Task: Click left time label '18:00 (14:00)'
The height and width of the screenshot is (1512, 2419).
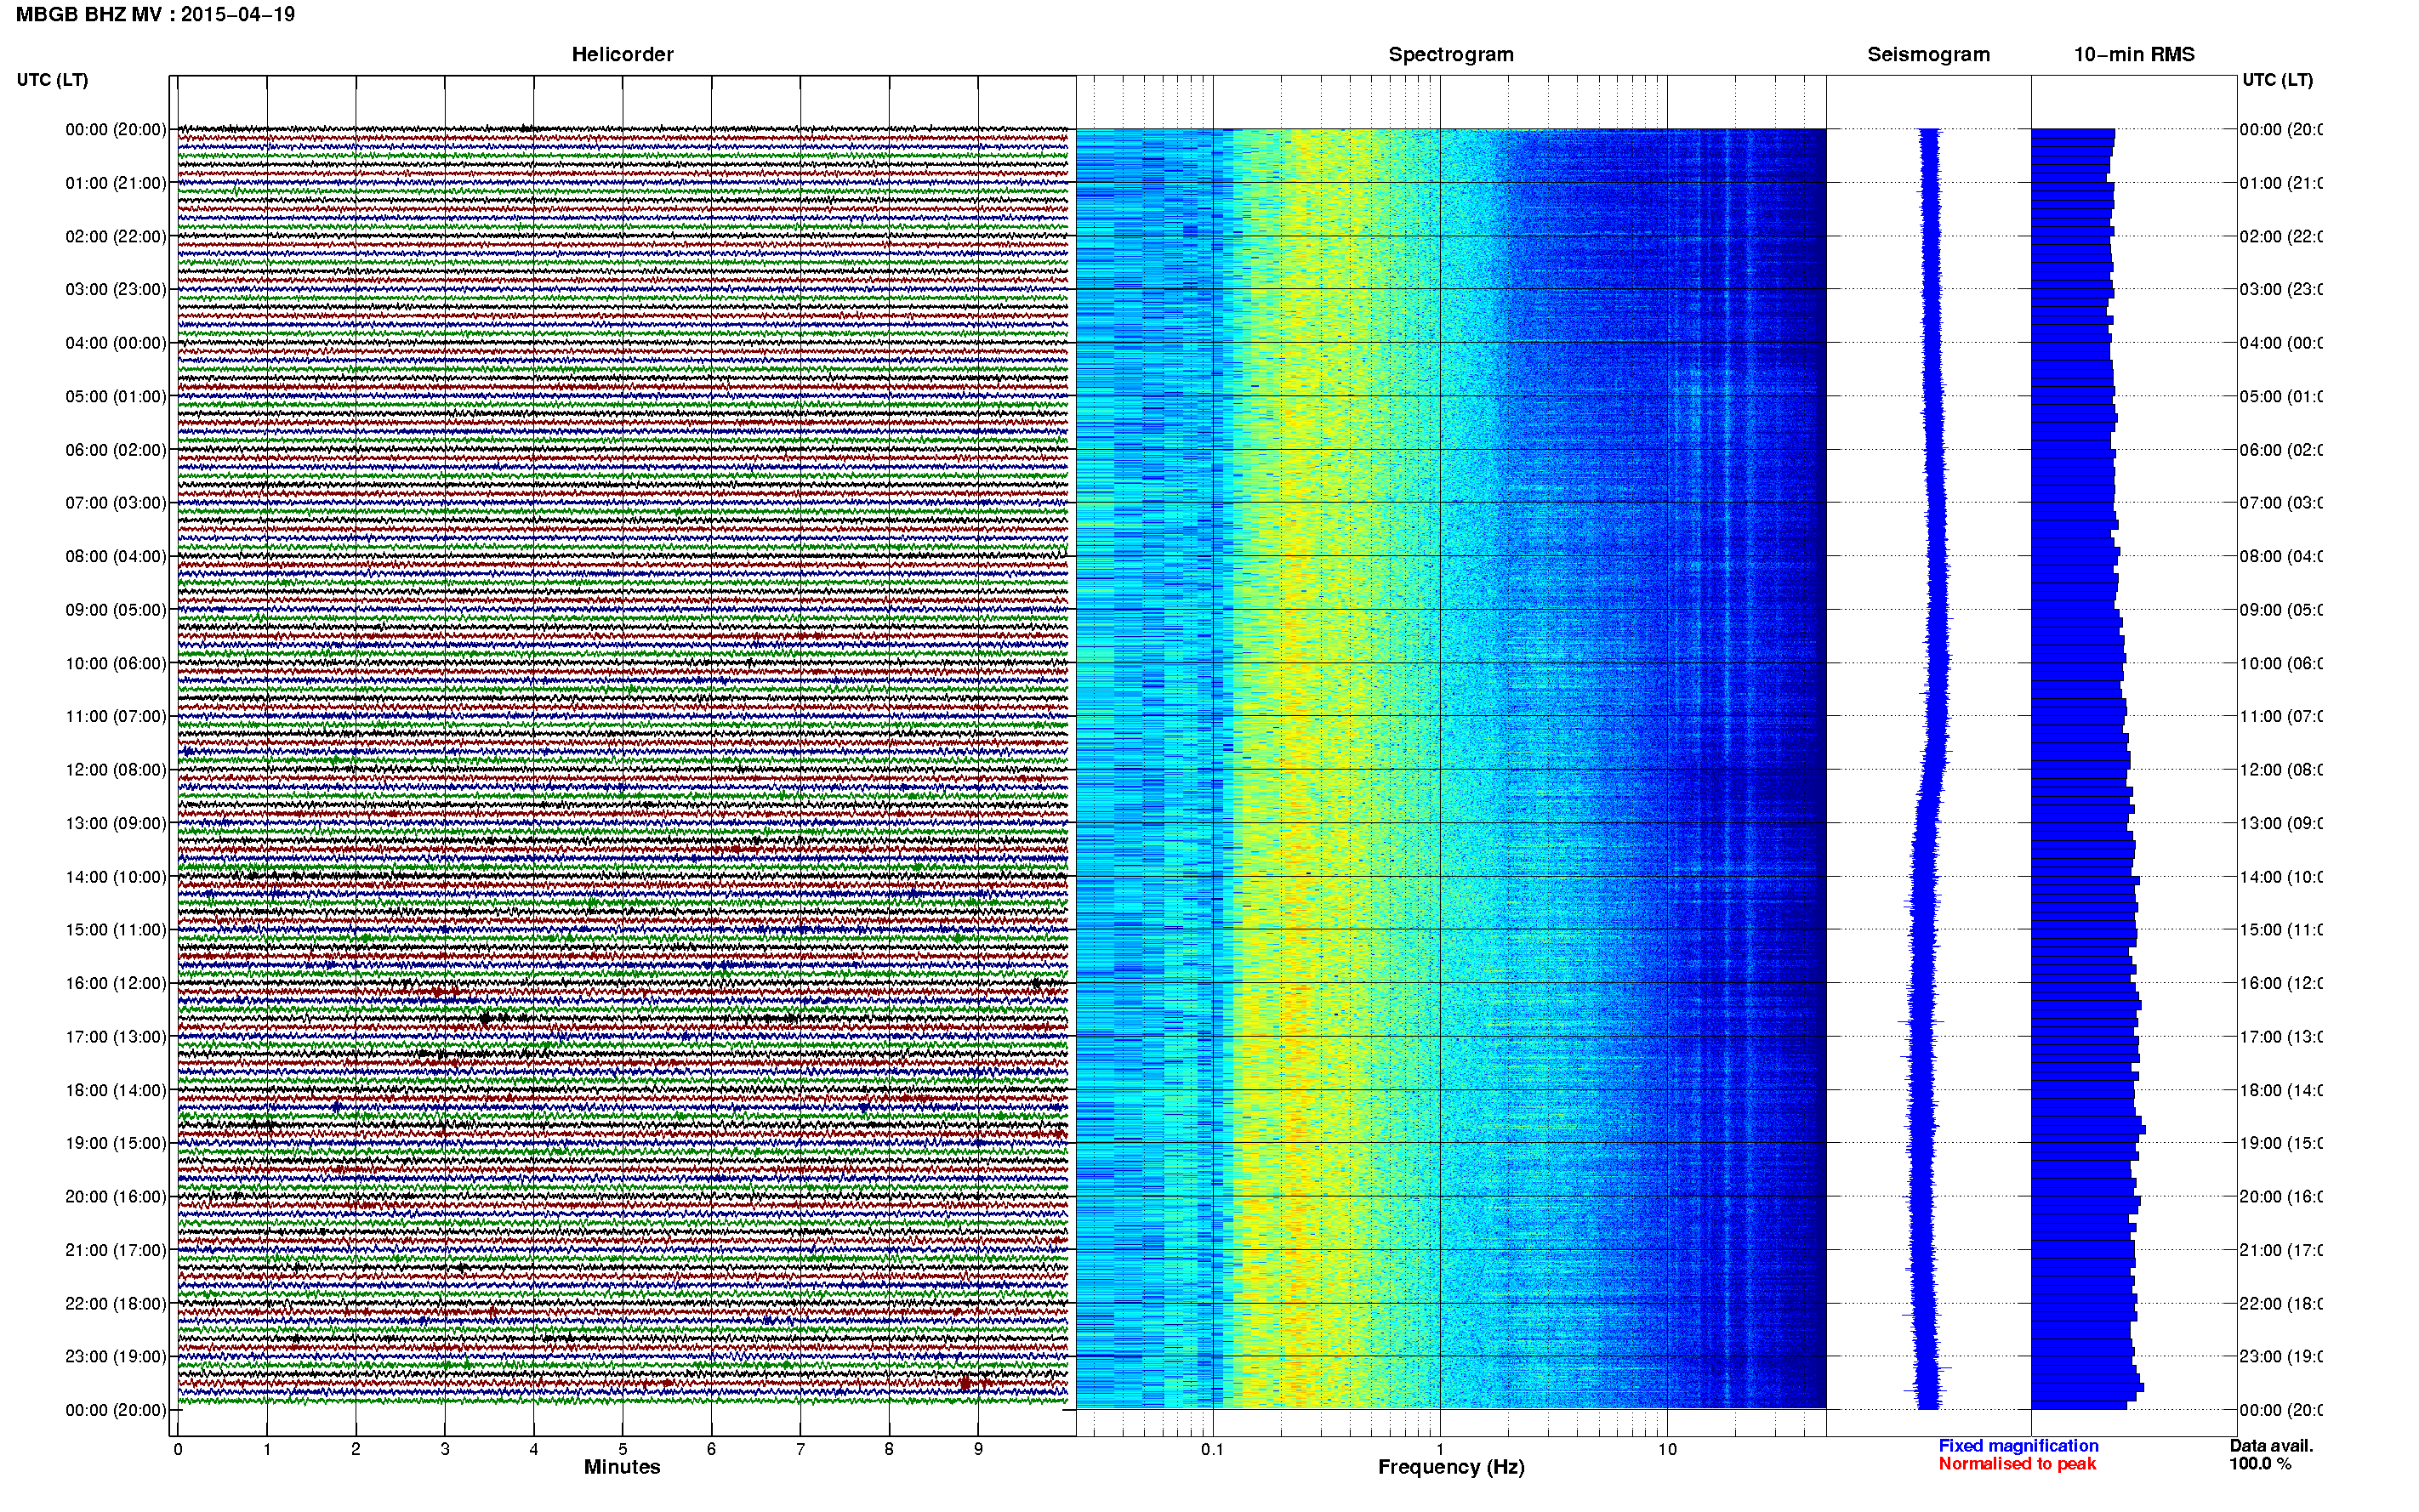Action: coord(116,1090)
